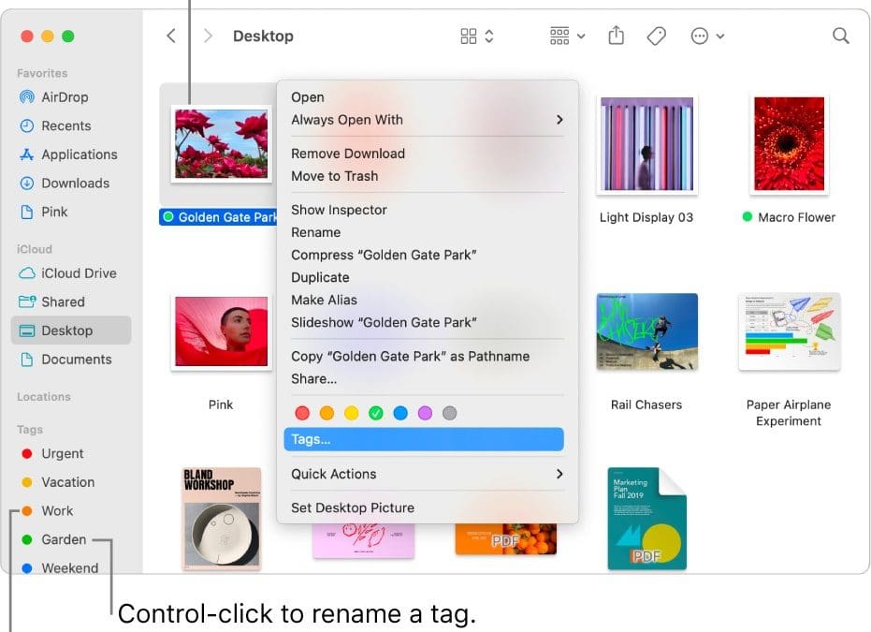Toggle the blue tag color dot

pyautogui.click(x=400, y=413)
